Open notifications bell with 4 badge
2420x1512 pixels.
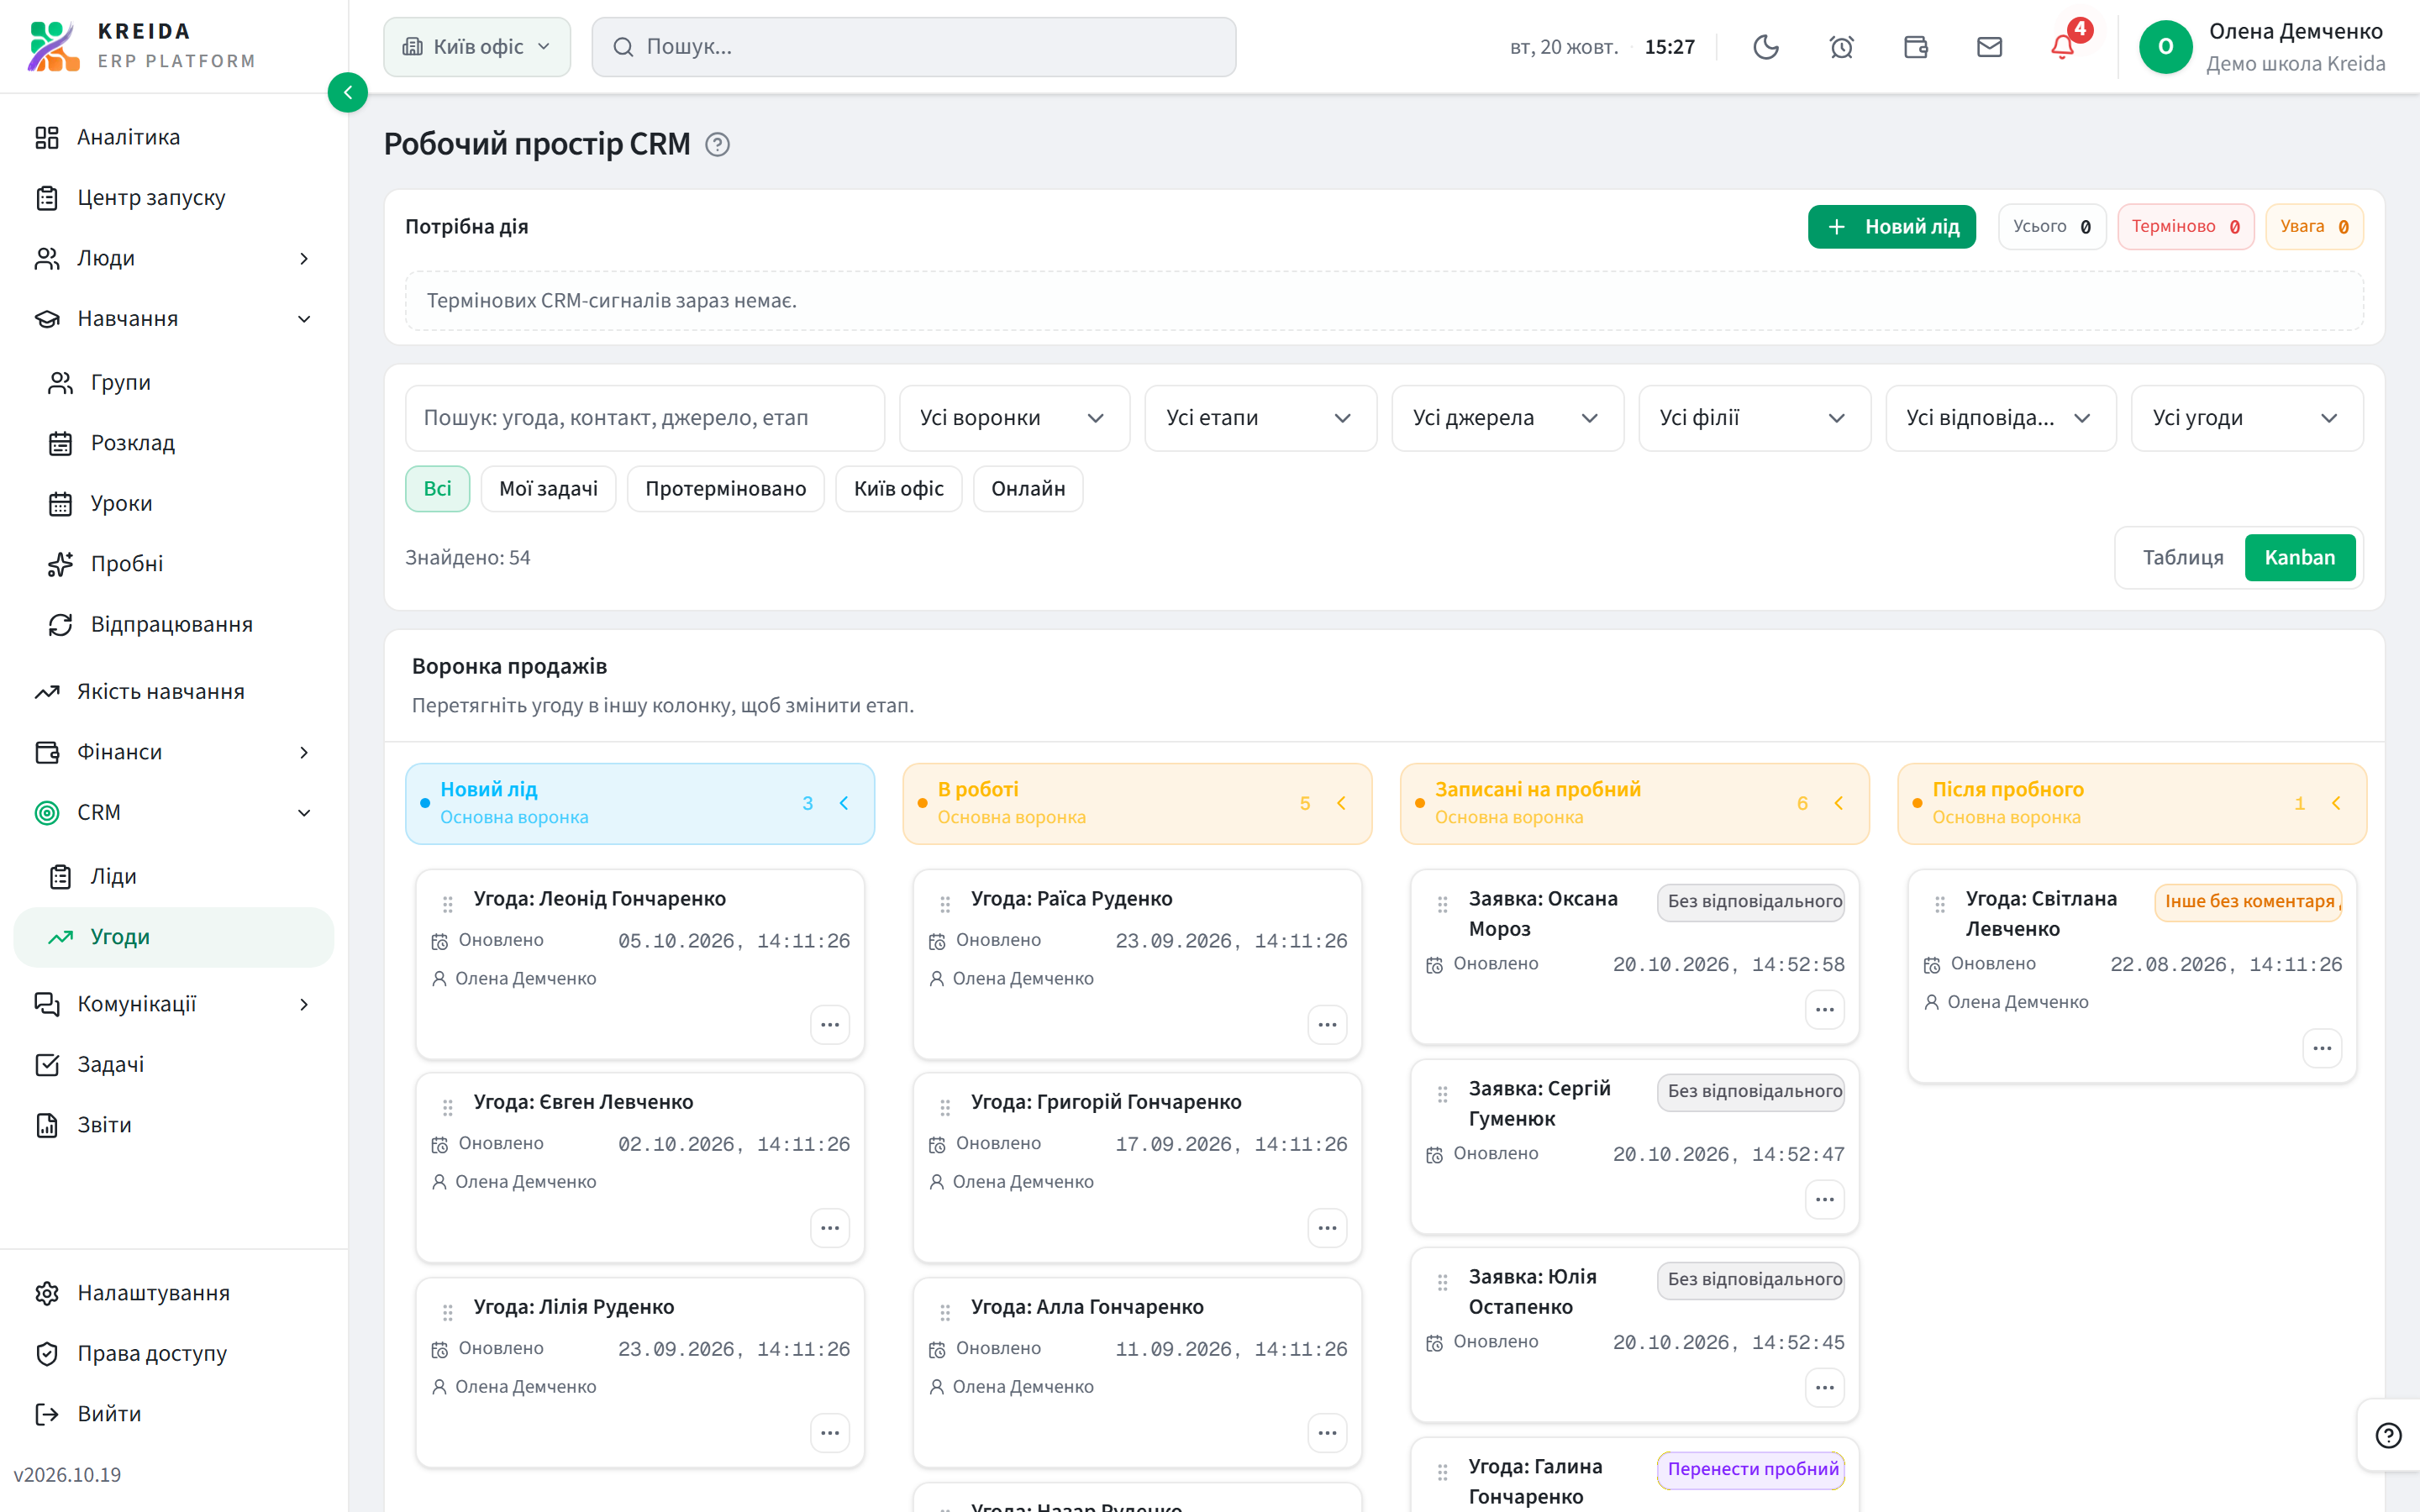tap(2063, 47)
